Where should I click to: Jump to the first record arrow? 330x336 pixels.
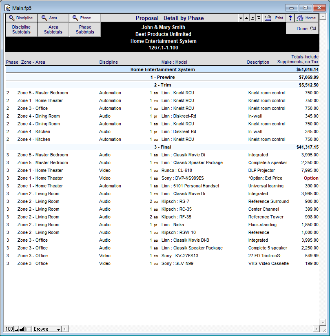click(259, 18)
